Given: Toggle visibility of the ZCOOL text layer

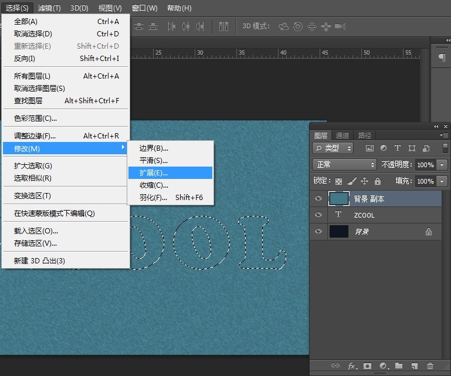Looking at the screenshot, I should click(318, 215).
